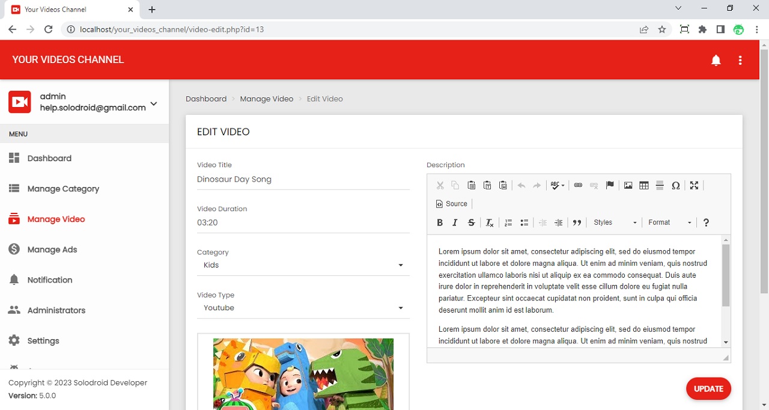The image size is (769, 410).
Task: Toggle block quote formatting
Action: (x=577, y=222)
